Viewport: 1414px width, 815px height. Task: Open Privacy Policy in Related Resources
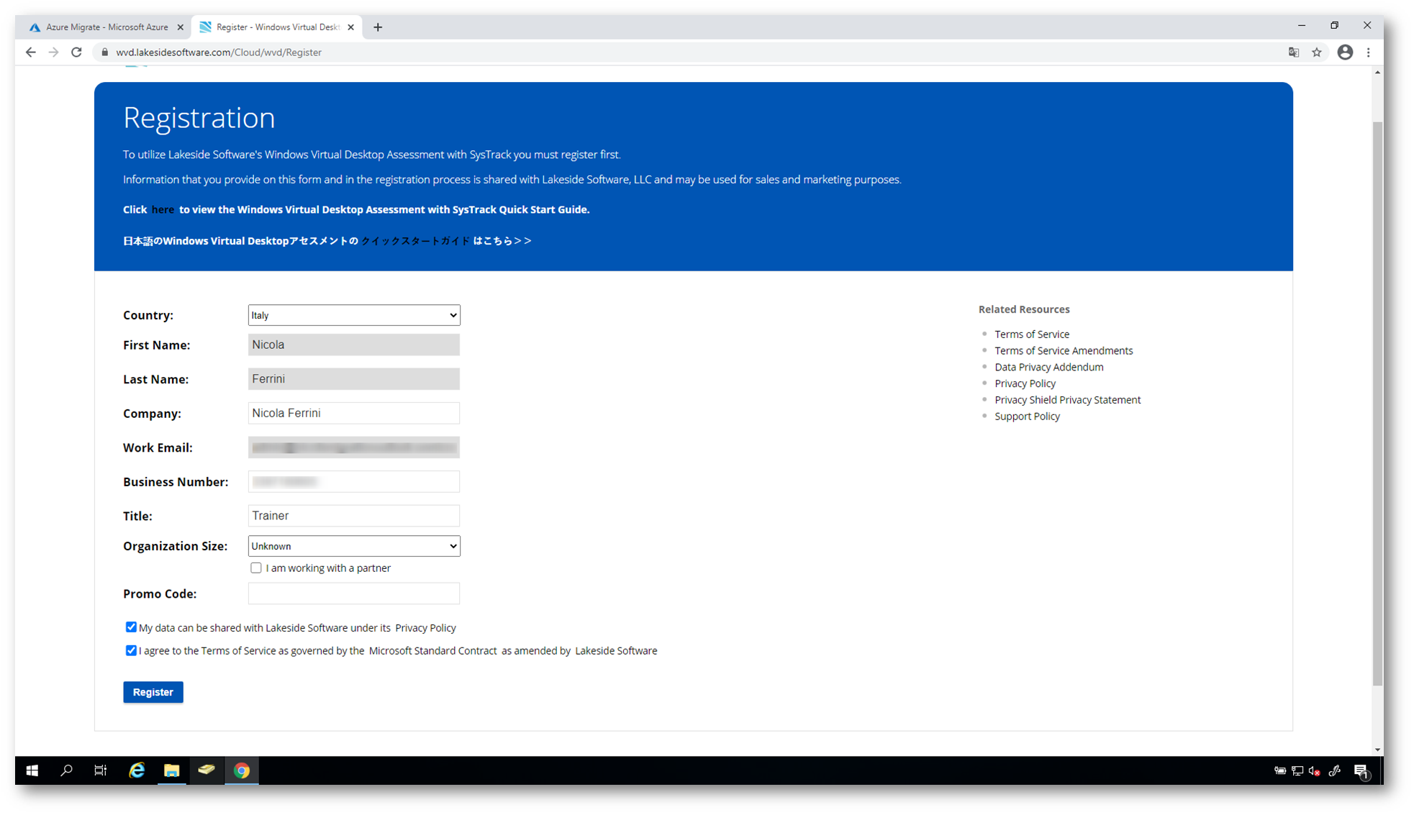tap(1025, 383)
